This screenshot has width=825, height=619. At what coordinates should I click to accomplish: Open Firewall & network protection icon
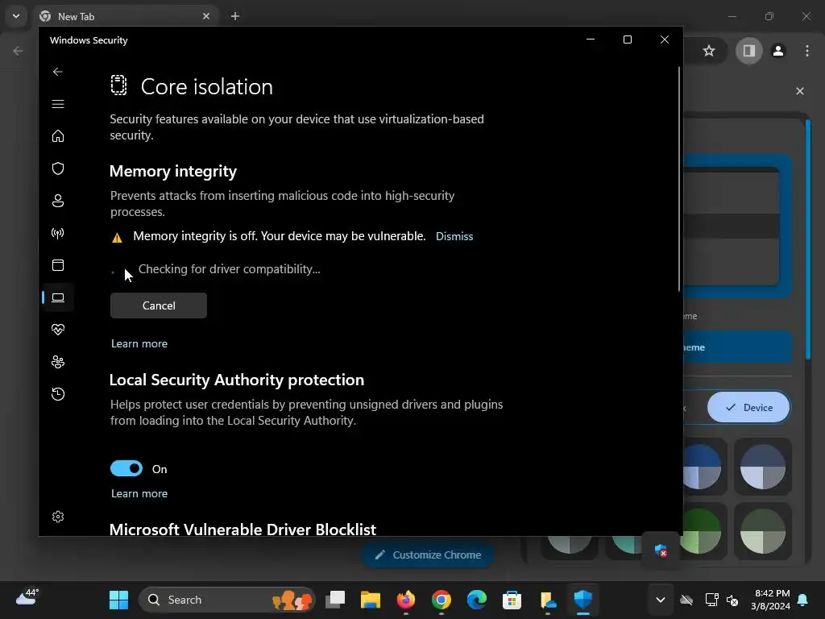click(58, 233)
